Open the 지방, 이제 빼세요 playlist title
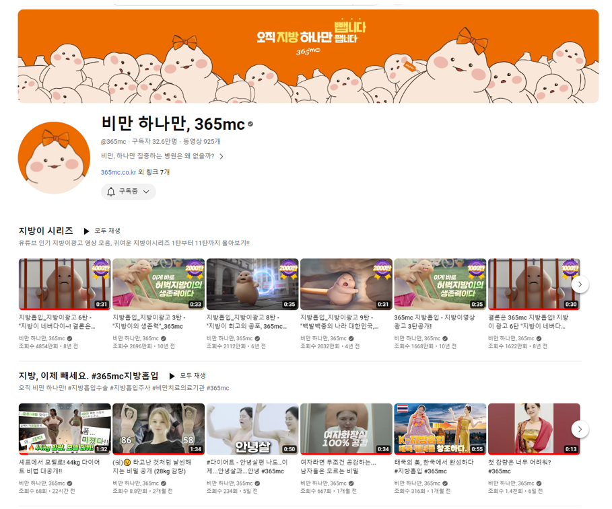 [x=88, y=376]
